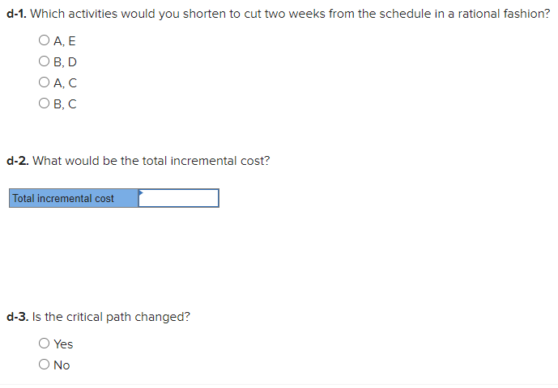Click the 'Yes' answer label text

pyautogui.click(x=63, y=344)
